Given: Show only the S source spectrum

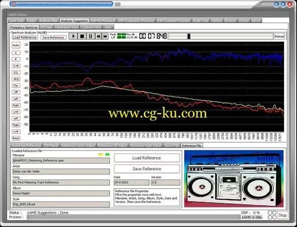Looking at the screenshot, I should [x=16, y=53].
